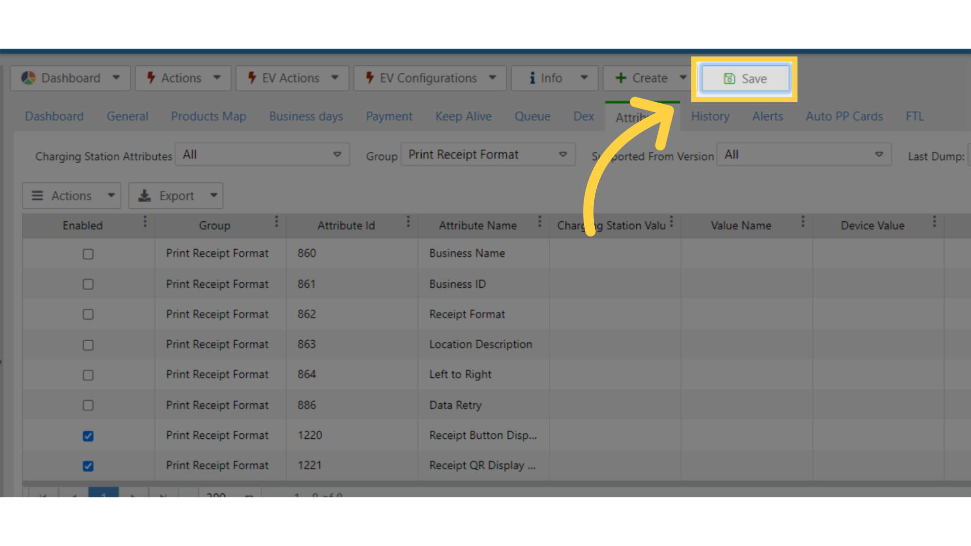Sort by the Value Name column header

(x=741, y=225)
